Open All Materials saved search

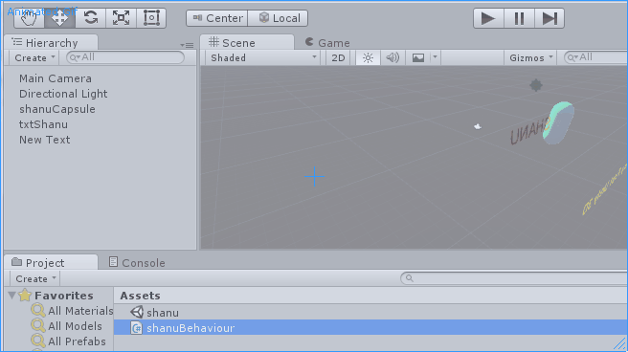[72, 311]
